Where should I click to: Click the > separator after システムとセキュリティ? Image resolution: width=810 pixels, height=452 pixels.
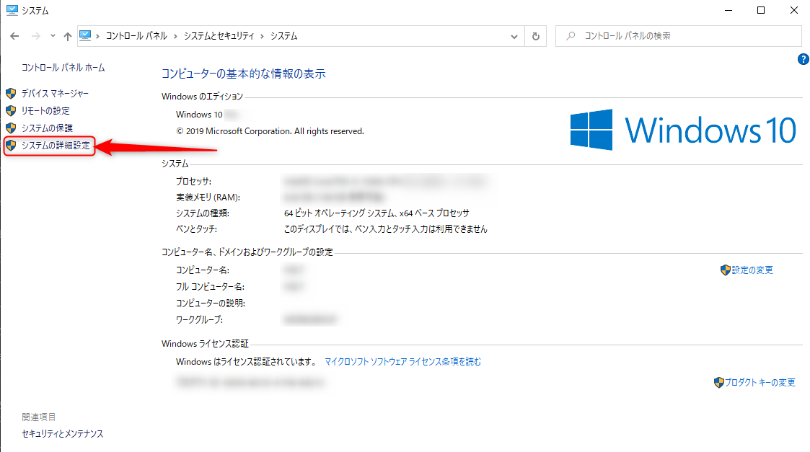click(263, 36)
